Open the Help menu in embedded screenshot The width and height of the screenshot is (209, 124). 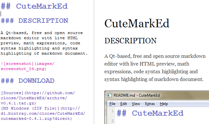164,104
